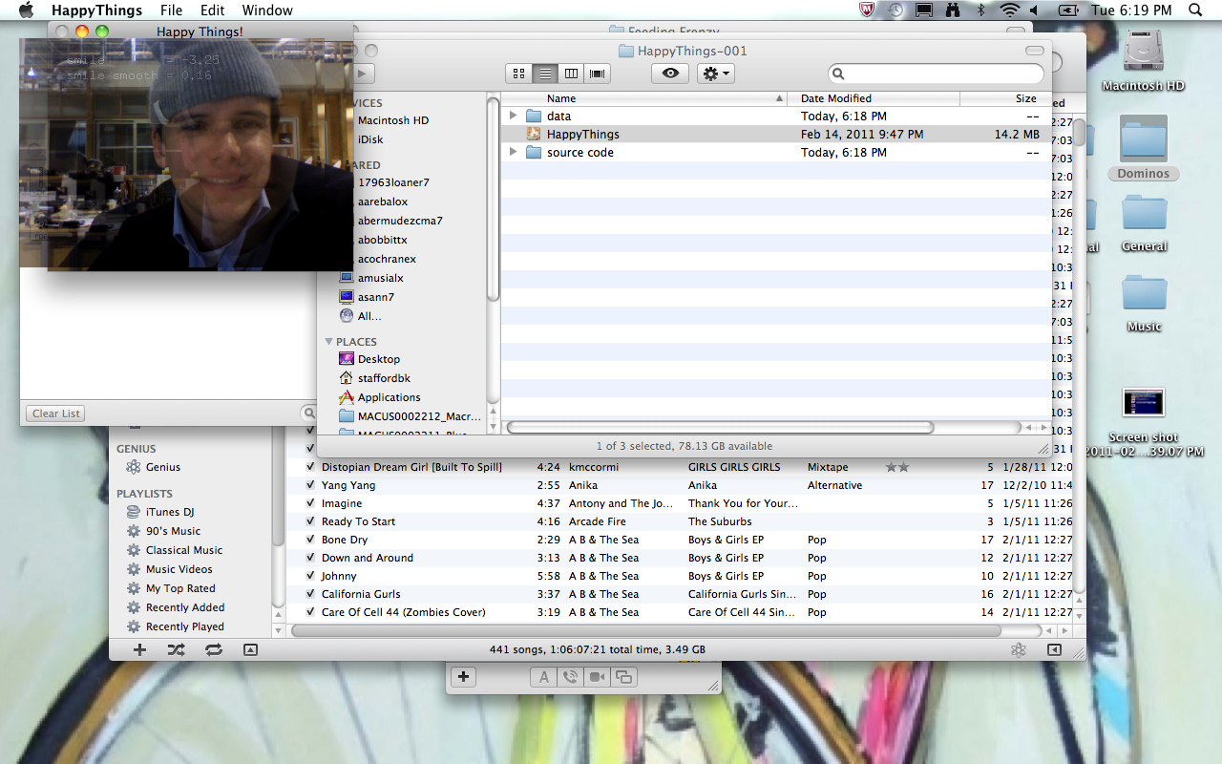Screen dimensions: 1222x764
Task: Switch Finder to icon view
Action: [x=519, y=74]
